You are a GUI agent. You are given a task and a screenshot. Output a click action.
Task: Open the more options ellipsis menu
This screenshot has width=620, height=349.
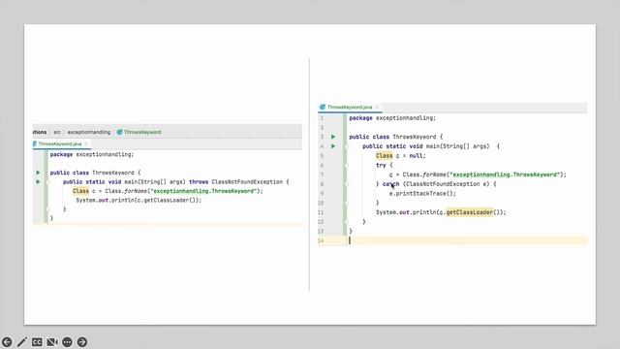[x=67, y=342]
